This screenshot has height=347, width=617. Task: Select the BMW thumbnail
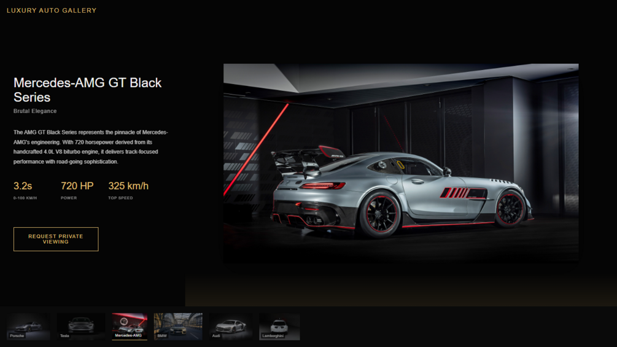pos(178,327)
